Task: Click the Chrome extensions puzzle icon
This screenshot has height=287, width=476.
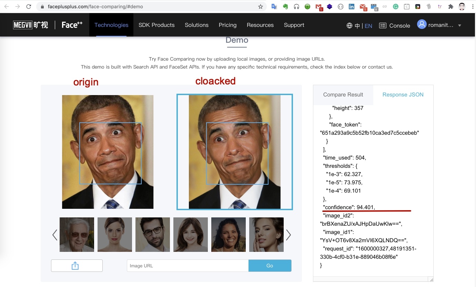Action: click(450, 7)
